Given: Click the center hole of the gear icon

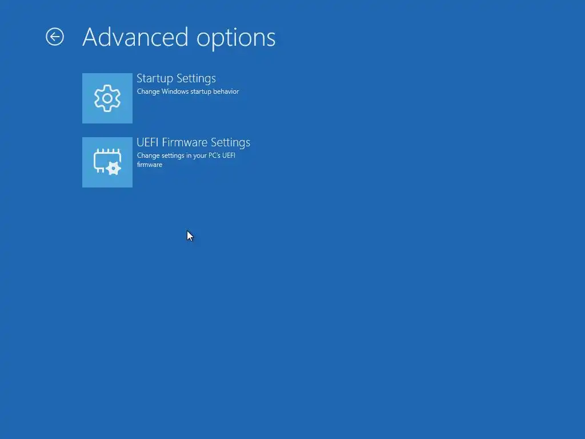Looking at the screenshot, I should [107, 98].
